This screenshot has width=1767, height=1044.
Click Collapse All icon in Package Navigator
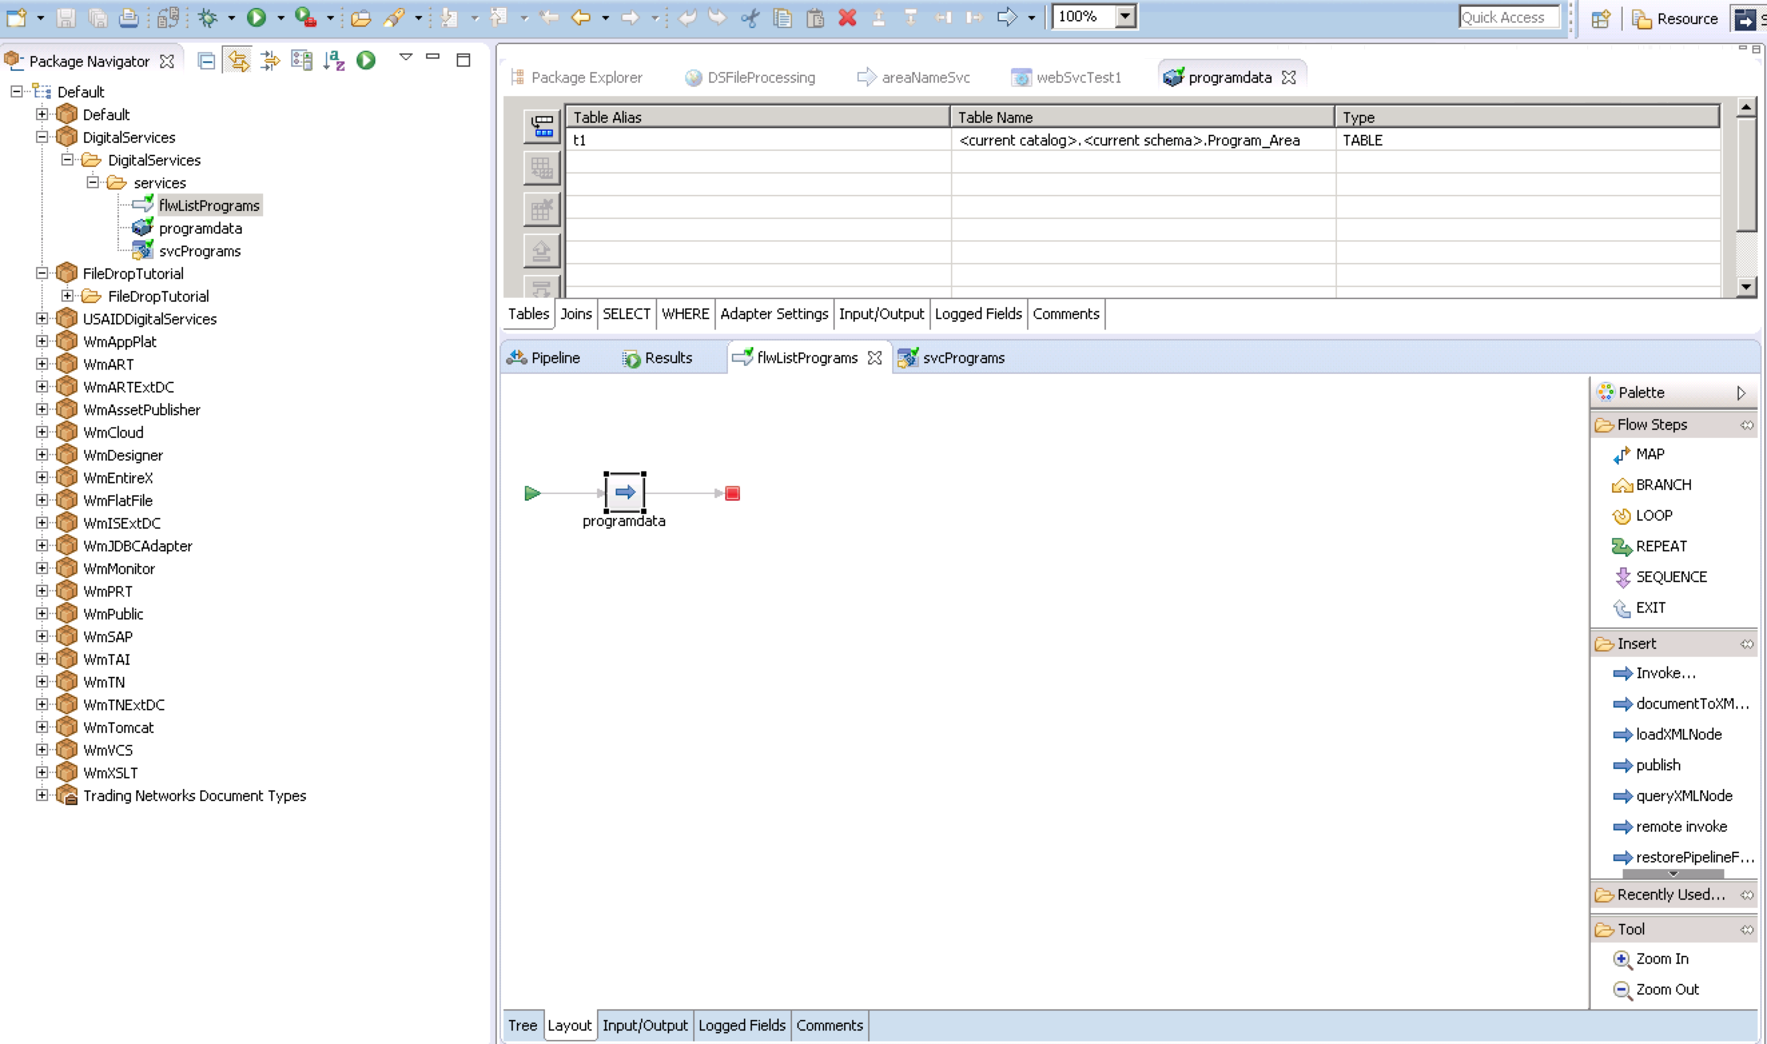tap(206, 61)
